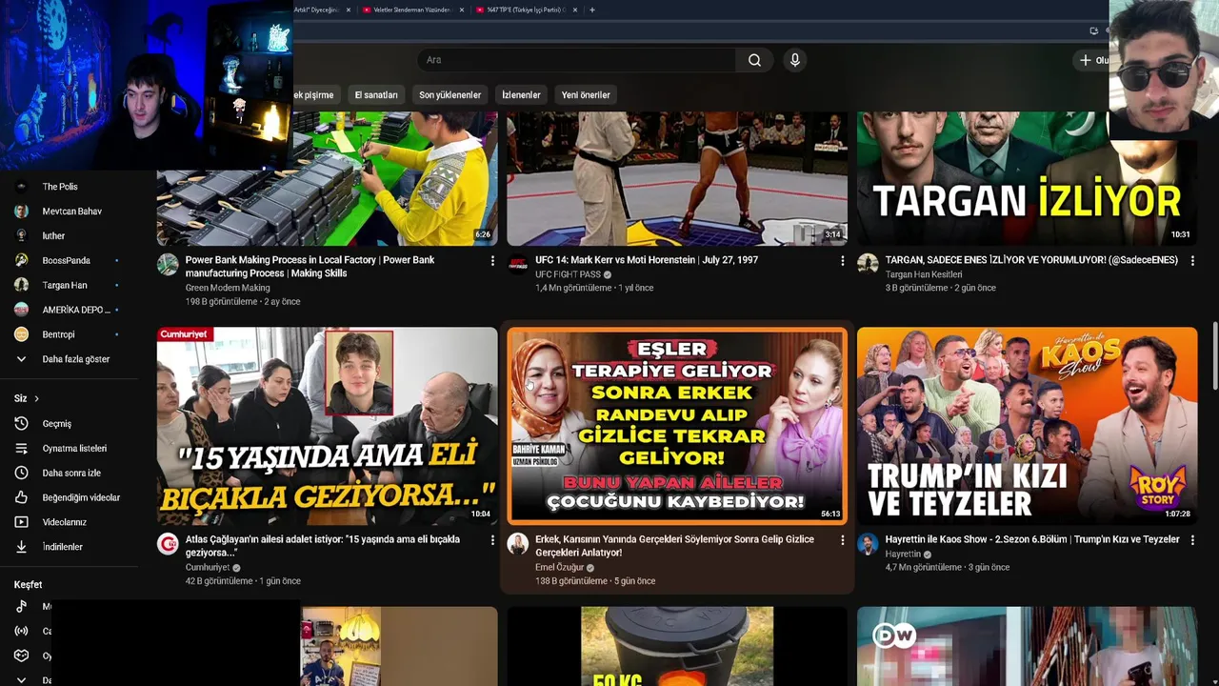1219x686 pixels.
Task: Open the live broadcast explore icon
Action: pos(21,631)
